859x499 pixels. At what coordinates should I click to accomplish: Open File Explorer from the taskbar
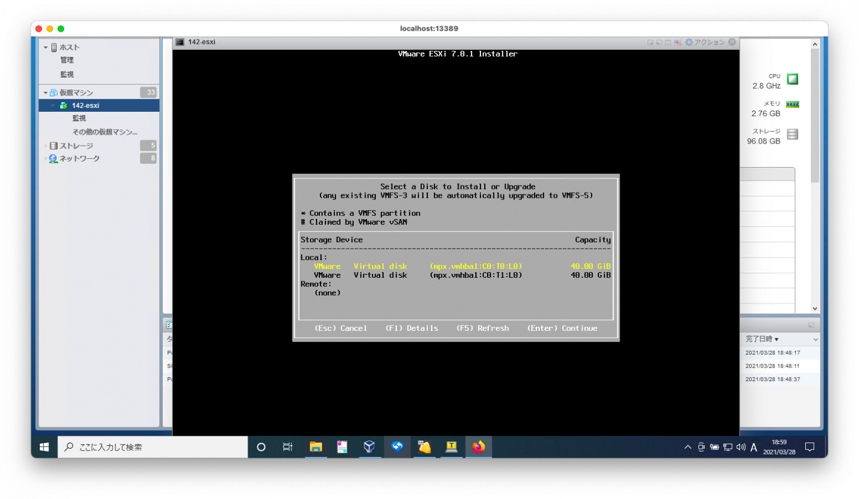pos(316,447)
